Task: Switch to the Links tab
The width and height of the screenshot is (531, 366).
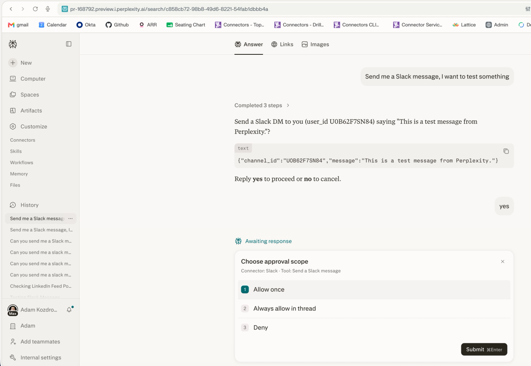Action: (x=282, y=44)
